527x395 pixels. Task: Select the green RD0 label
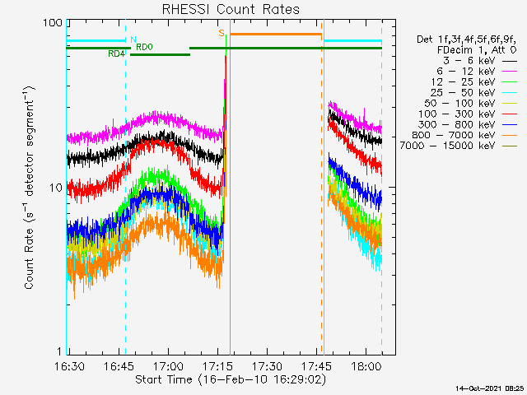143,48
